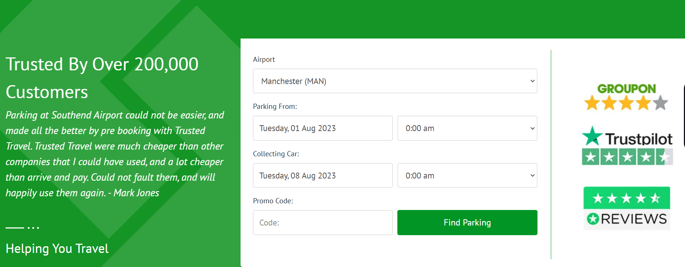This screenshot has height=267, width=685.
Task: Click the chevron arrow in Airport select
Action: tap(532, 81)
